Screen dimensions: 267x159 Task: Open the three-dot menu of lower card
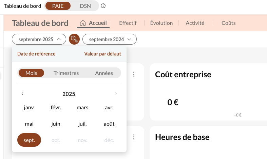134,137
